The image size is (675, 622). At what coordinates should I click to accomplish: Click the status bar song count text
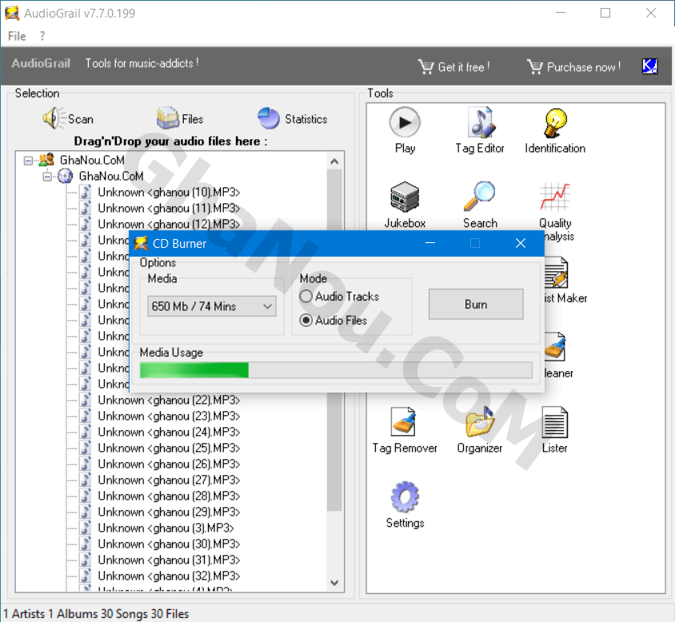click(x=124, y=613)
